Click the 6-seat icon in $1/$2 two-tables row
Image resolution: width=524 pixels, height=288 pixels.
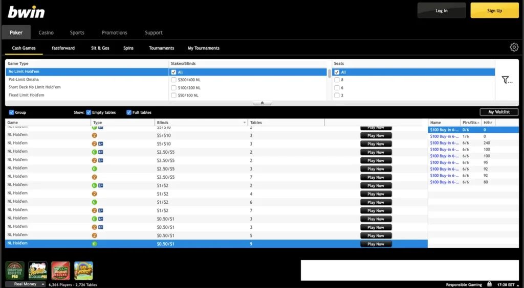tap(94, 186)
